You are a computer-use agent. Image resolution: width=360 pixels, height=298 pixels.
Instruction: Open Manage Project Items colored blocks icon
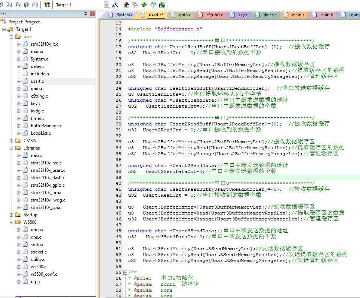126,4
